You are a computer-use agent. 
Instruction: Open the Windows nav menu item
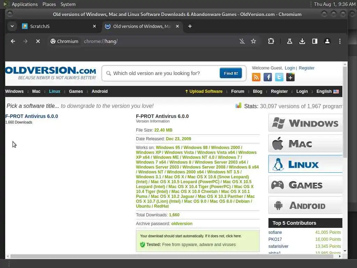(x=14, y=91)
